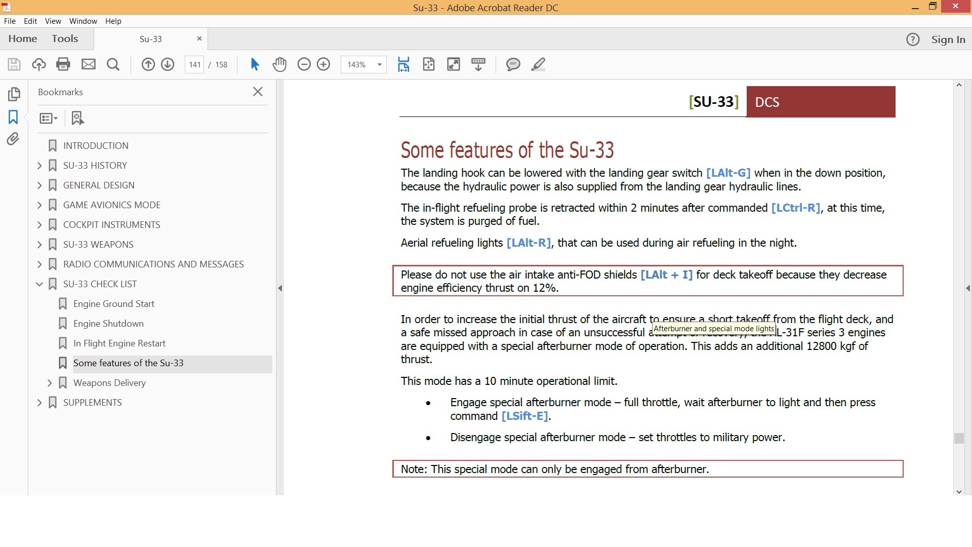Select the Hand pan tool
The height and width of the screenshot is (547, 972).
(x=279, y=64)
